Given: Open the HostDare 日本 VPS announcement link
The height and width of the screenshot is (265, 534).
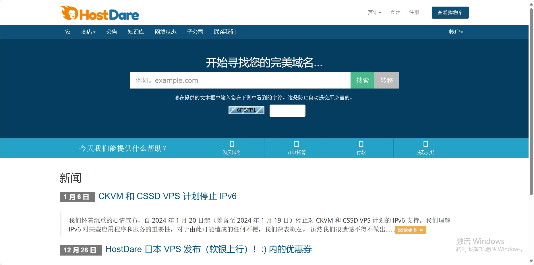Looking at the screenshot, I should [208, 249].
